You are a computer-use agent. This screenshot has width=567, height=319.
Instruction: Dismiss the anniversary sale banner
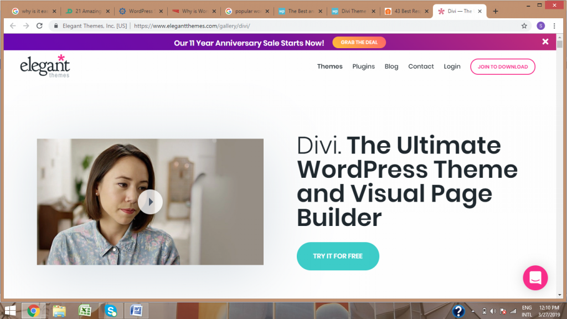pos(545,42)
